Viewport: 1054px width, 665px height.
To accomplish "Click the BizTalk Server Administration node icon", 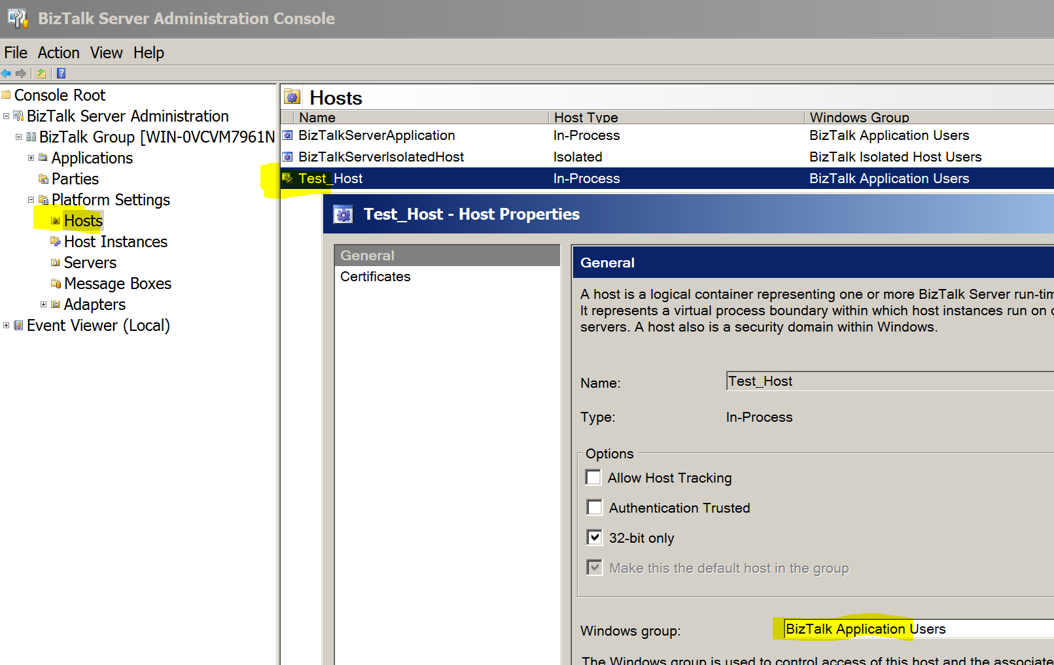I will 18,116.
